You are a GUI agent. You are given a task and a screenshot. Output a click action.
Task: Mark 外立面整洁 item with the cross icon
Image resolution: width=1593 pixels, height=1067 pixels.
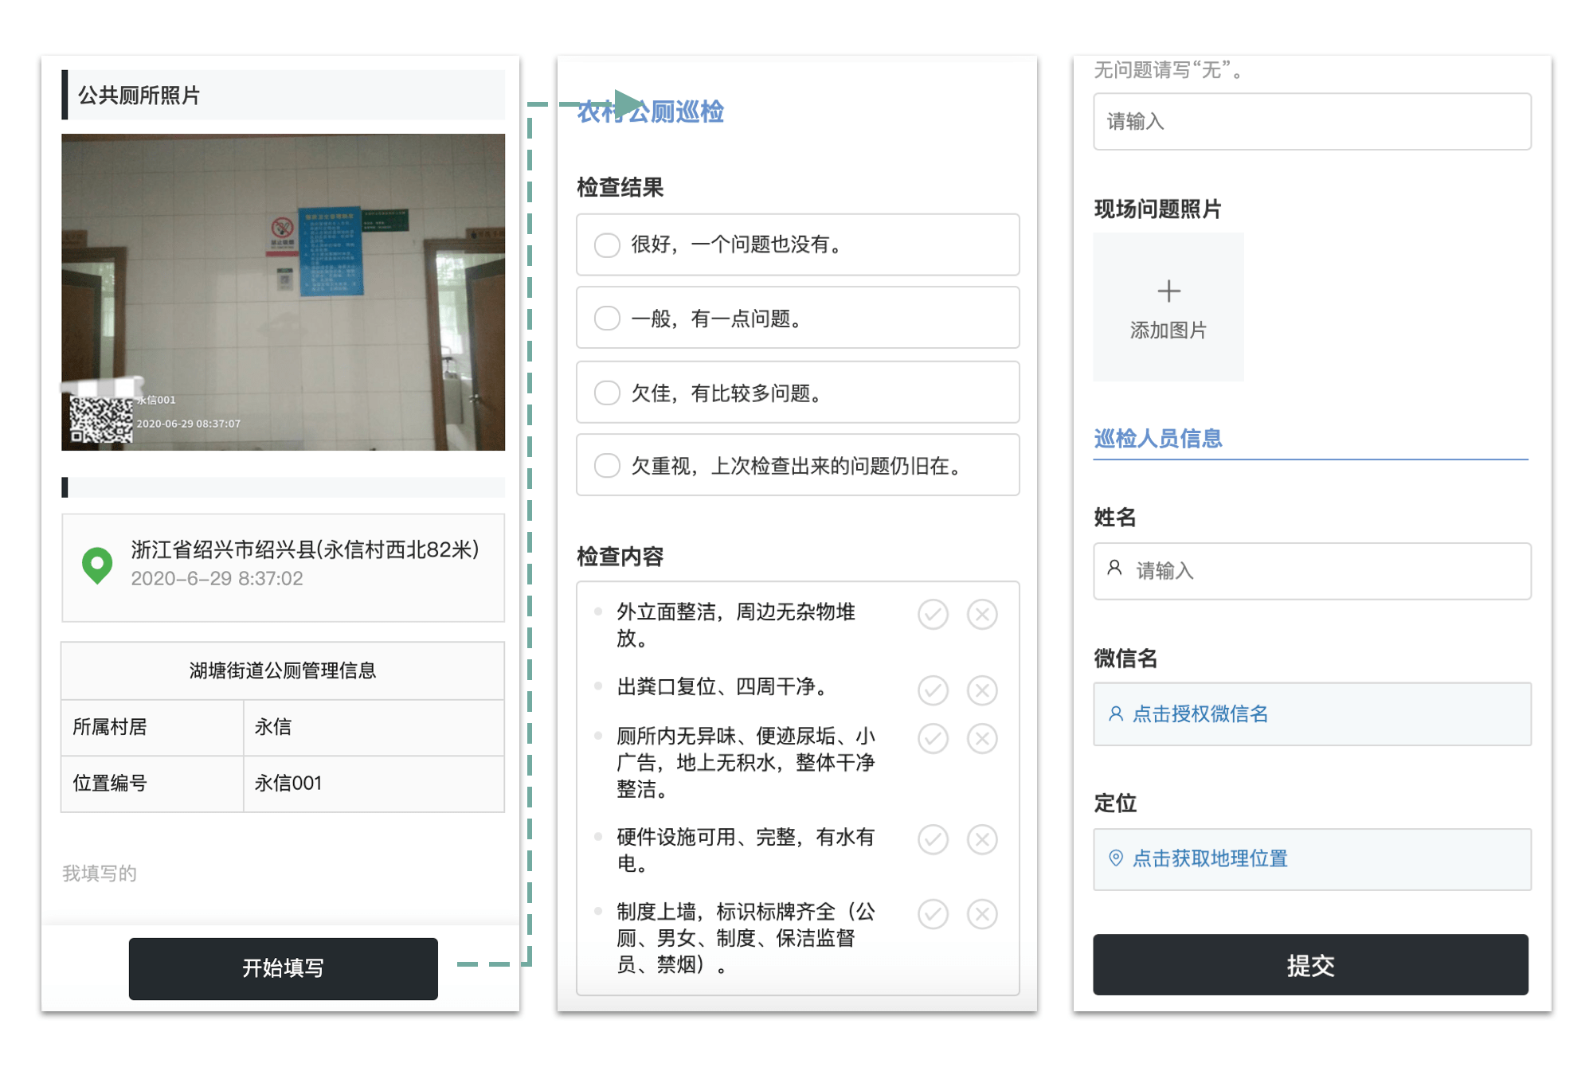point(982,615)
